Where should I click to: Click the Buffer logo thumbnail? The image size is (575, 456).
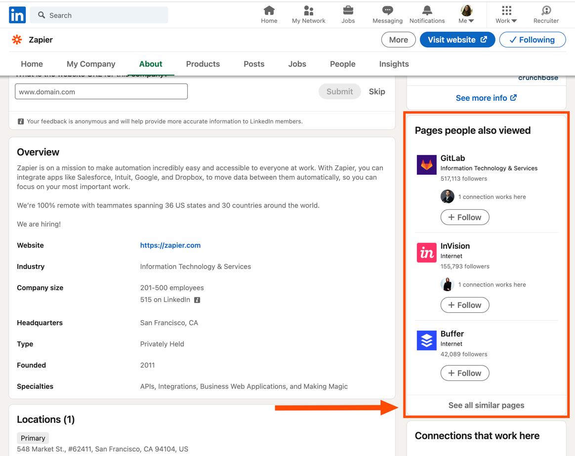[x=426, y=341]
